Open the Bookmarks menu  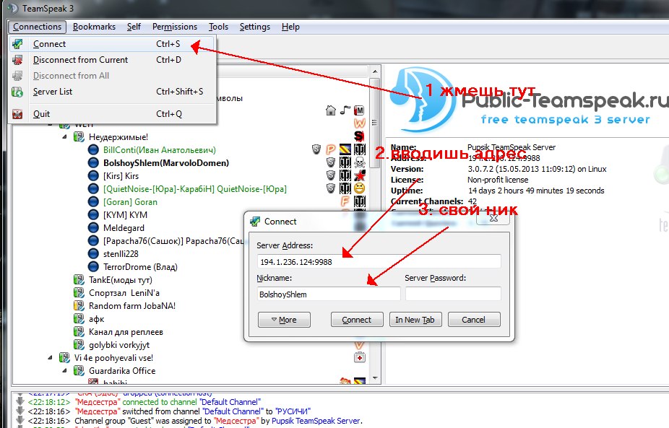tap(95, 27)
